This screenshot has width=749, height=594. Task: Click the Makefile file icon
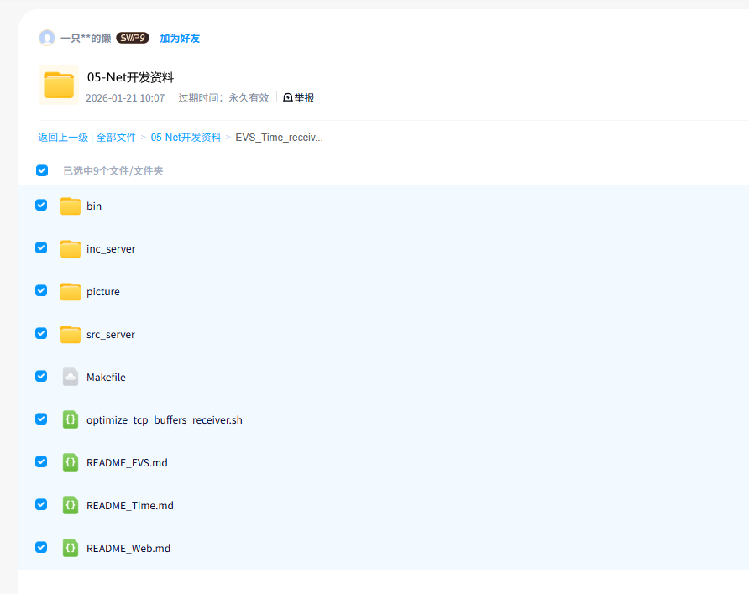pos(71,377)
